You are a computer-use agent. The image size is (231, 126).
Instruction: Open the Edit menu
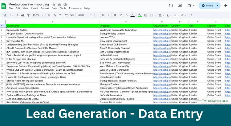click(18, 8)
